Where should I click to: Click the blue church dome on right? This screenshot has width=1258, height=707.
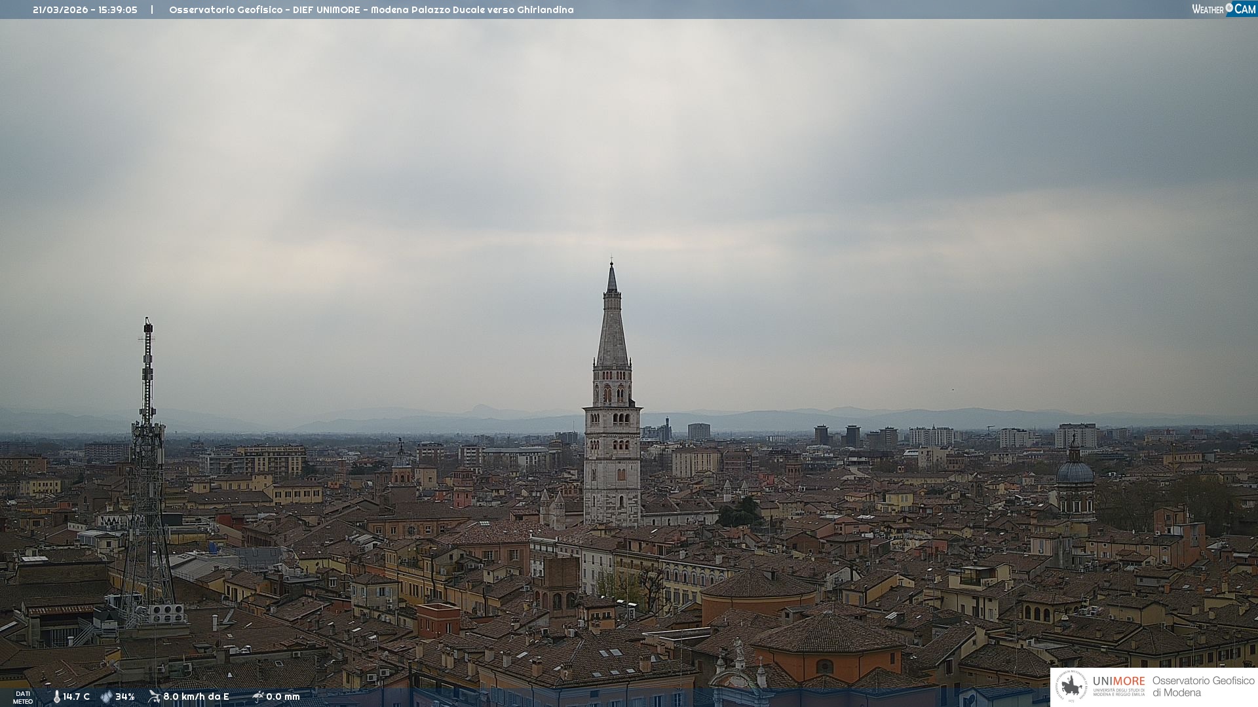[1075, 471]
